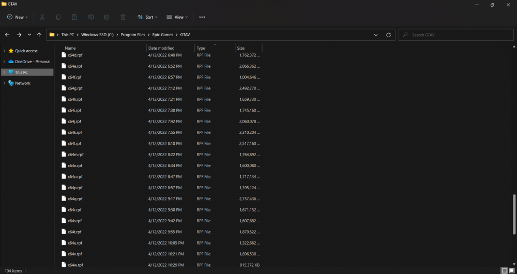Viewport: 517px width, 274px height.
Task: Switch to large thumbnails view icon
Action: point(512,270)
